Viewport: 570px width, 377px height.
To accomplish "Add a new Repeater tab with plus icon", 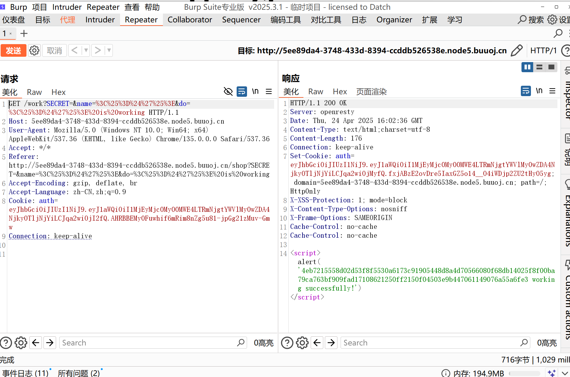I will tap(24, 33).
